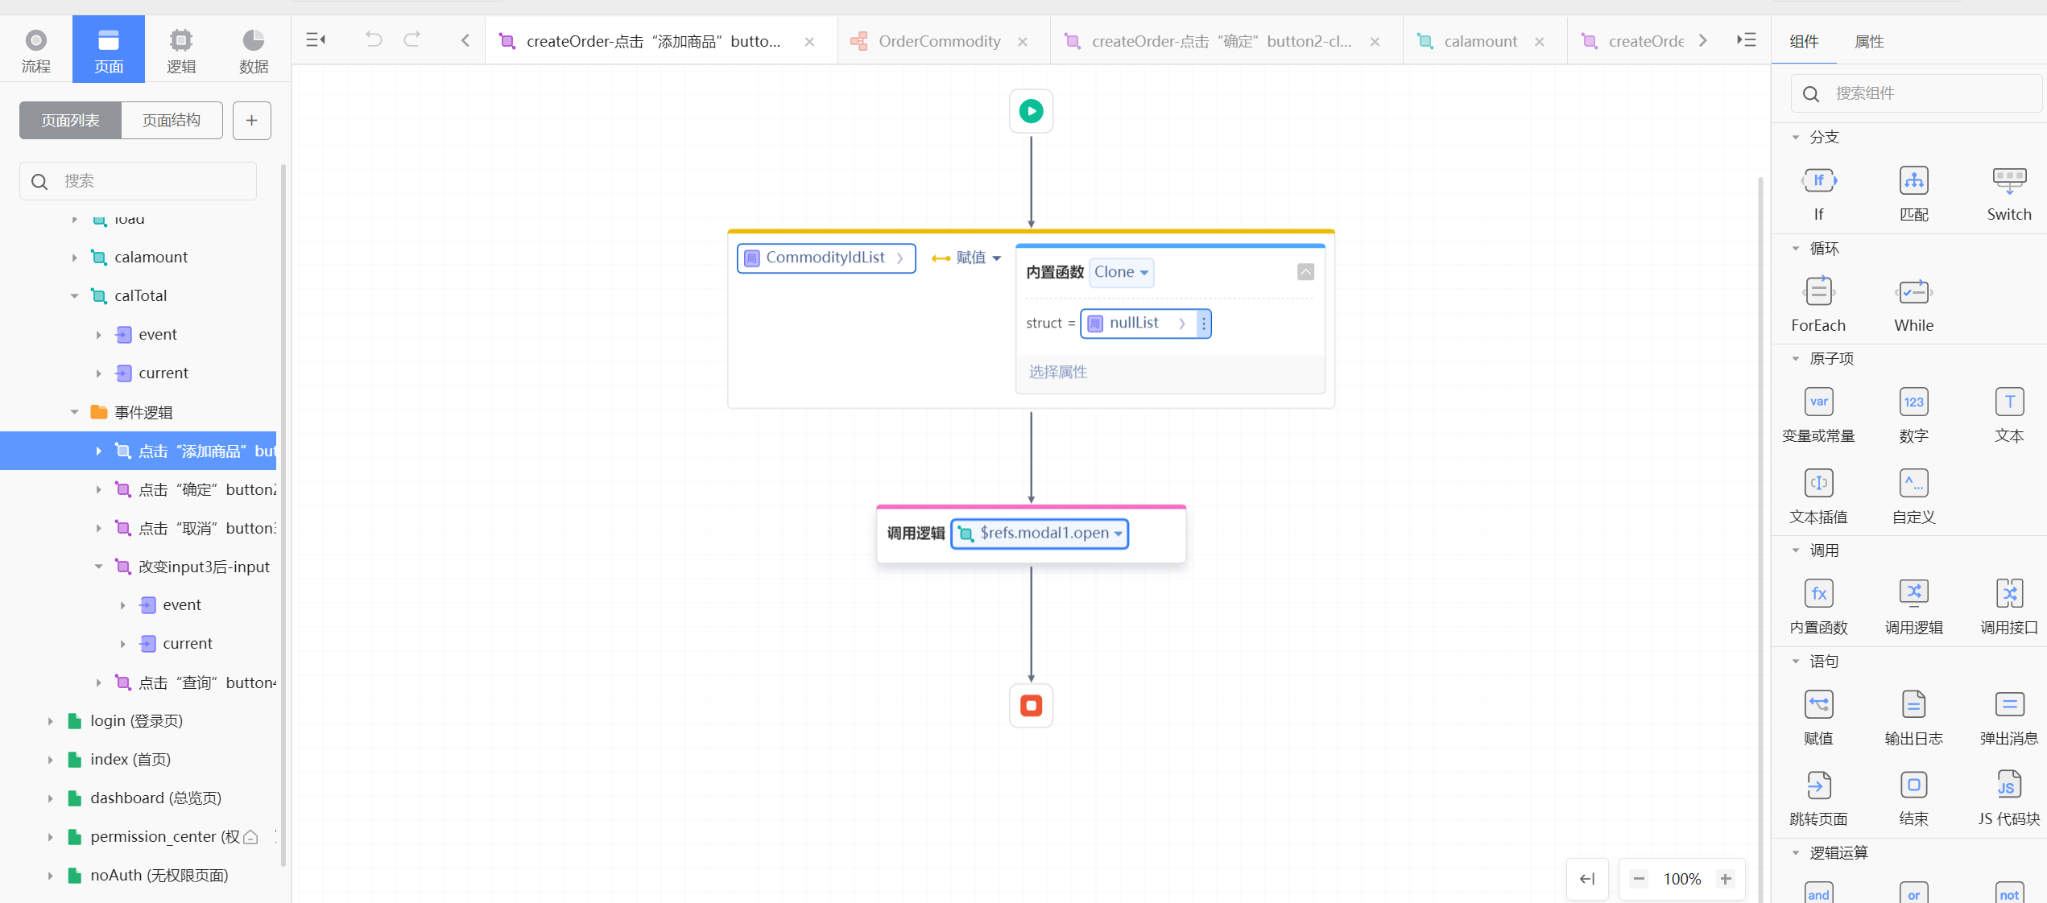Viewport: 2047px width, 903px height.
Task: Open the nullList variable options menu
Action: click(1204, 324)
